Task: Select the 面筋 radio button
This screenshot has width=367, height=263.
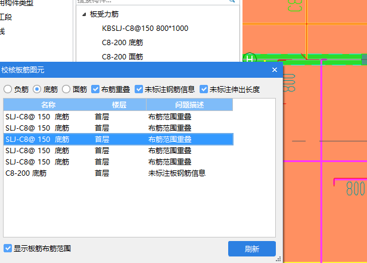Action: 66,89
